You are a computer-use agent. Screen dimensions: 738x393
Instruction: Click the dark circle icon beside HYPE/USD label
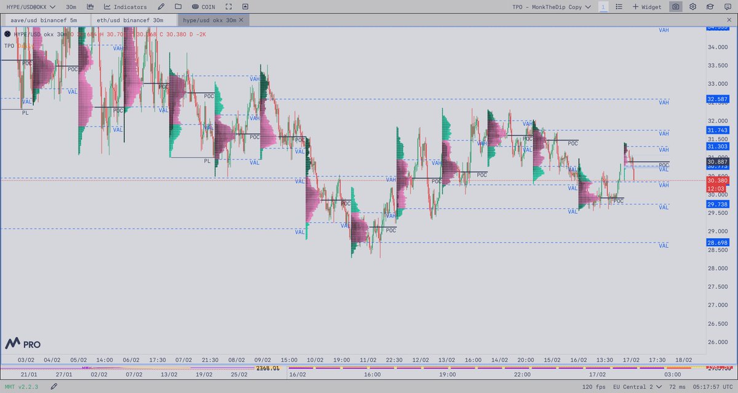click(x=7, y=33)
